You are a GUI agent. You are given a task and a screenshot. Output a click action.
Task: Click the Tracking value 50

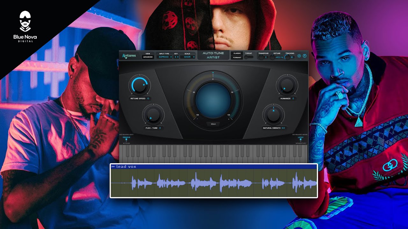[x=292, y=57]
